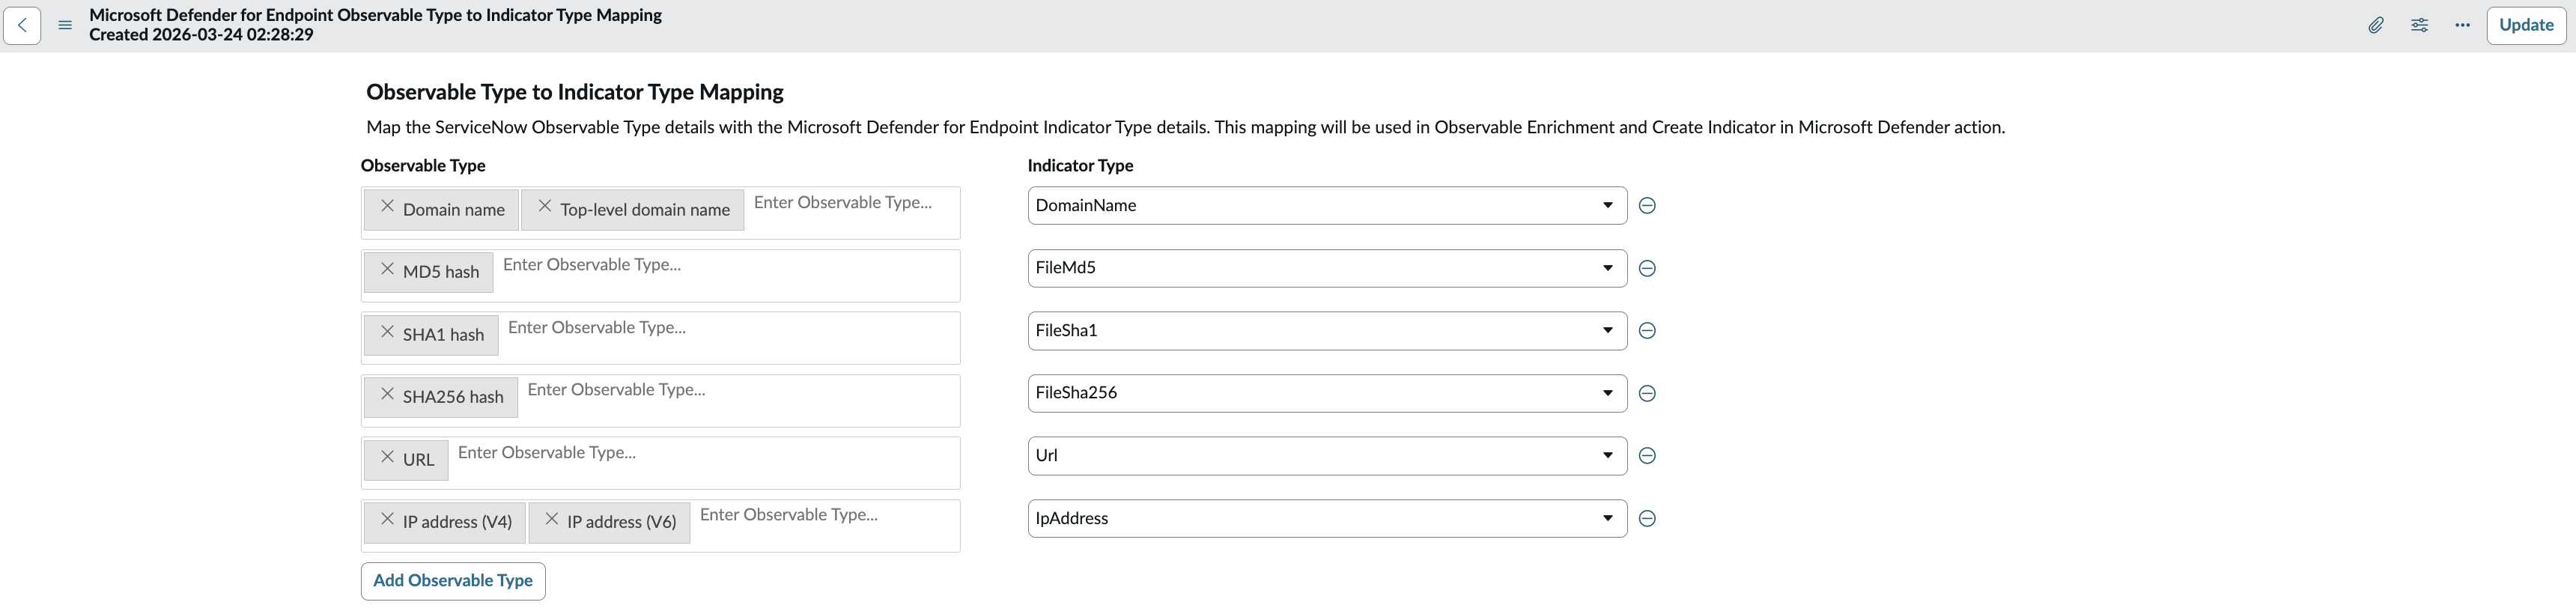Delete the IpAddress mapping row
2576x608 pixels.
(x=1648, y=518)
